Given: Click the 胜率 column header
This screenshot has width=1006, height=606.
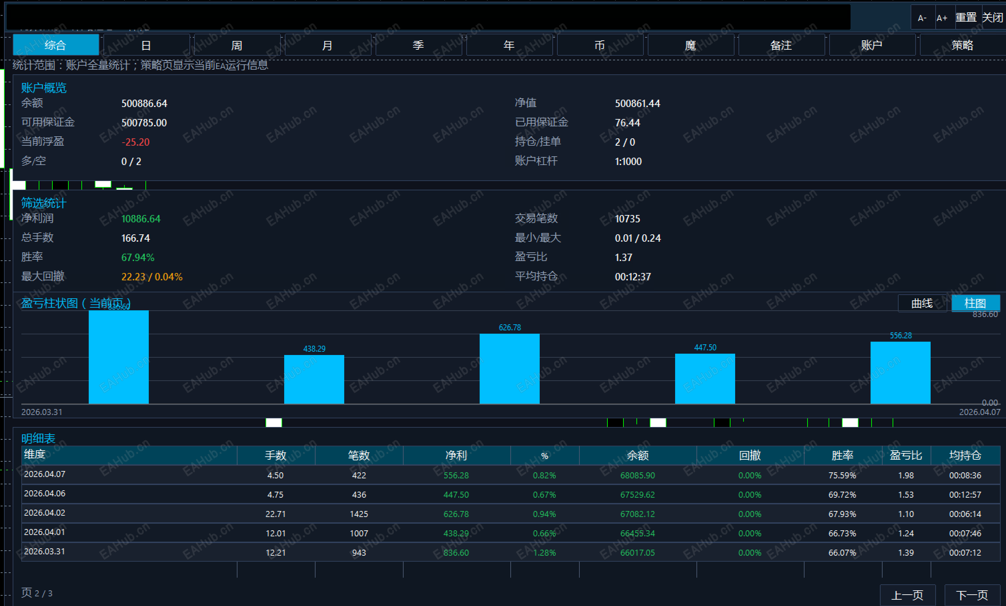Looking at the screenshot, I should pyautogui.click(x=843, y=455).
